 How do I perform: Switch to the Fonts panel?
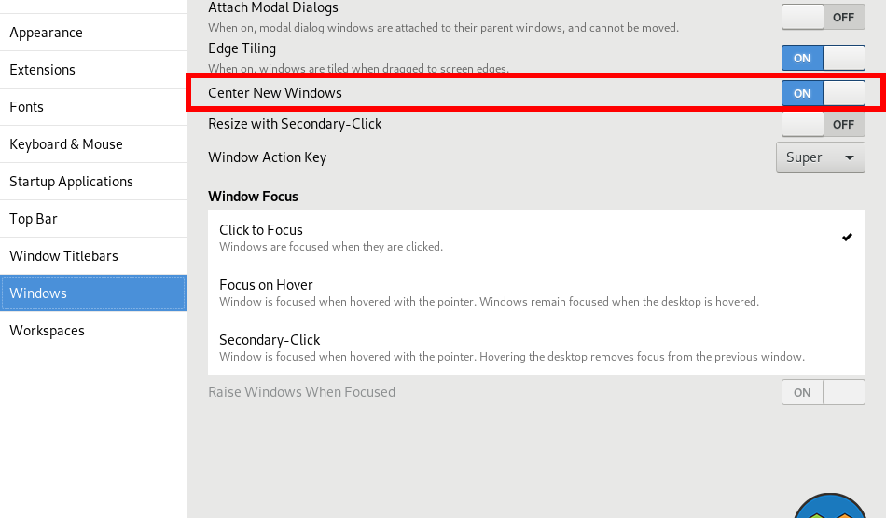(x=27, y=107)
